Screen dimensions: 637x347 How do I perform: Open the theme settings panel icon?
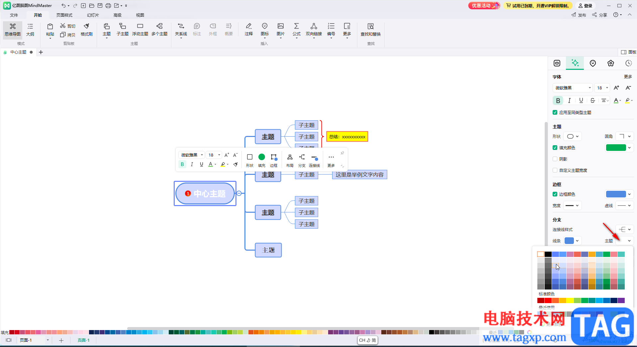(x=611, y=63)
